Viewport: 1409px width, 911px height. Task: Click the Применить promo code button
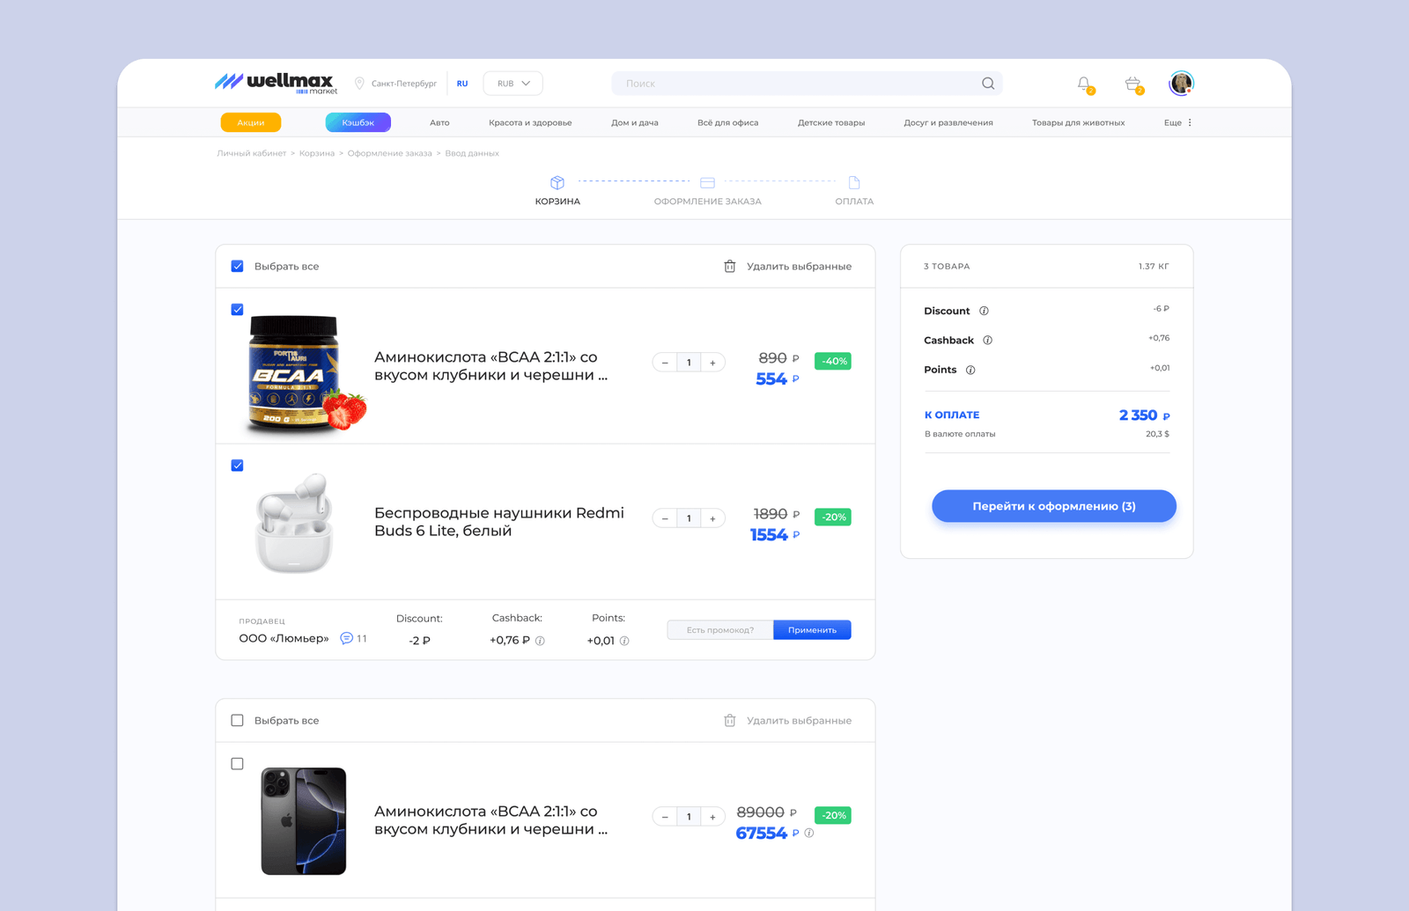point(812,630)
